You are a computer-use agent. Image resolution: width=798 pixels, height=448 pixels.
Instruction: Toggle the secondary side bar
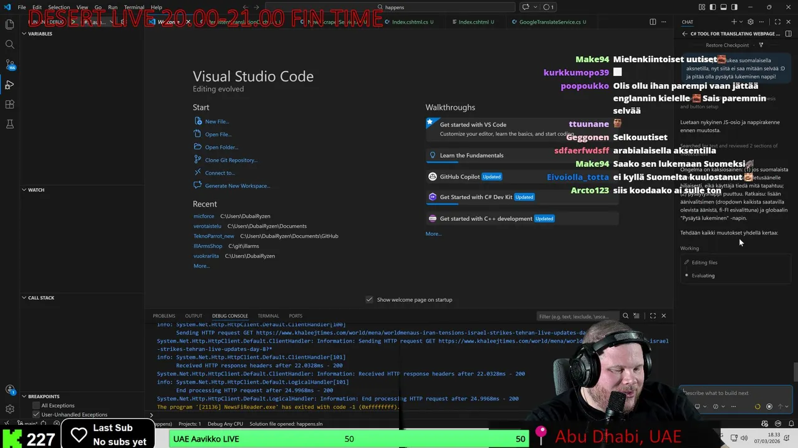tap(734, 7)
